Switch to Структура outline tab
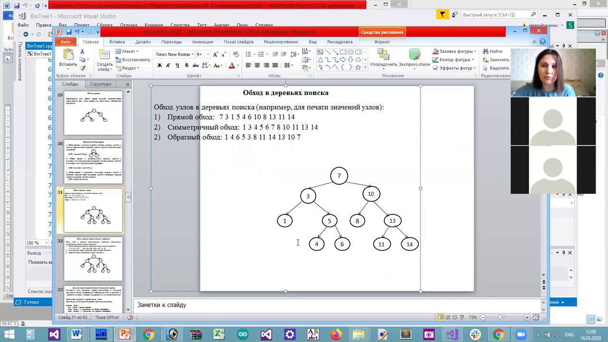The width and height of the screenshot is (608, 342). click(x=101, y=84)
